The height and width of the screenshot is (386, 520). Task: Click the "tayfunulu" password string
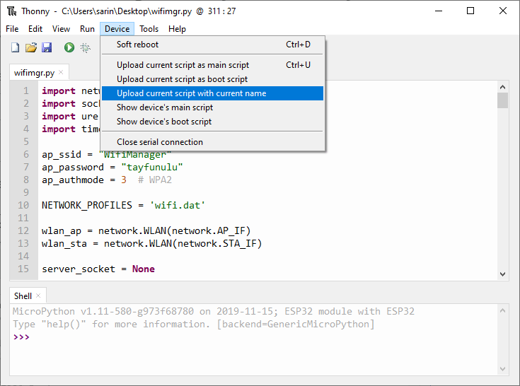[152, 168]
